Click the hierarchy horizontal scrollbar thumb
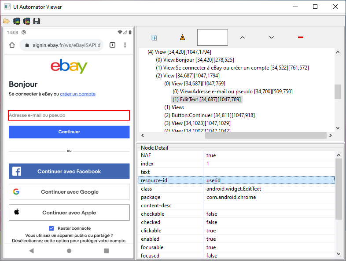Image resolution: width=346 pixels, height=261 pixels. pyautogui.click(x=266, y=135)
